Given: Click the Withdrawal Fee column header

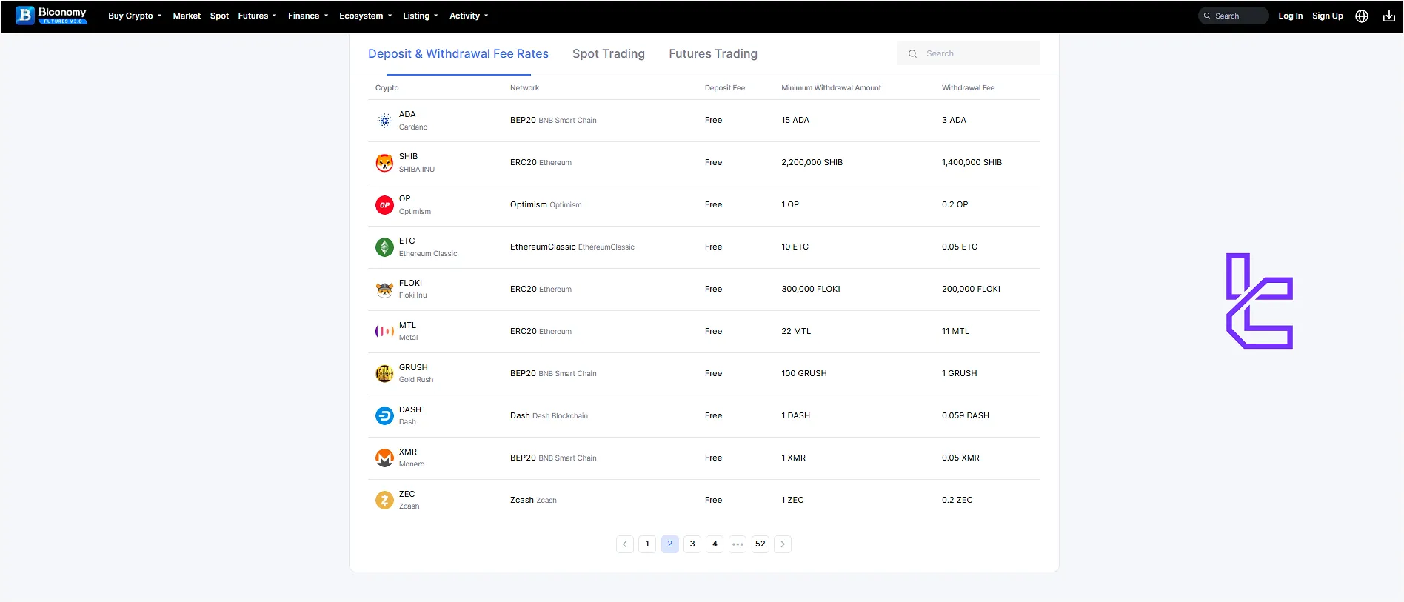Looking at the screenshot, I should click(x=968, y=88).
